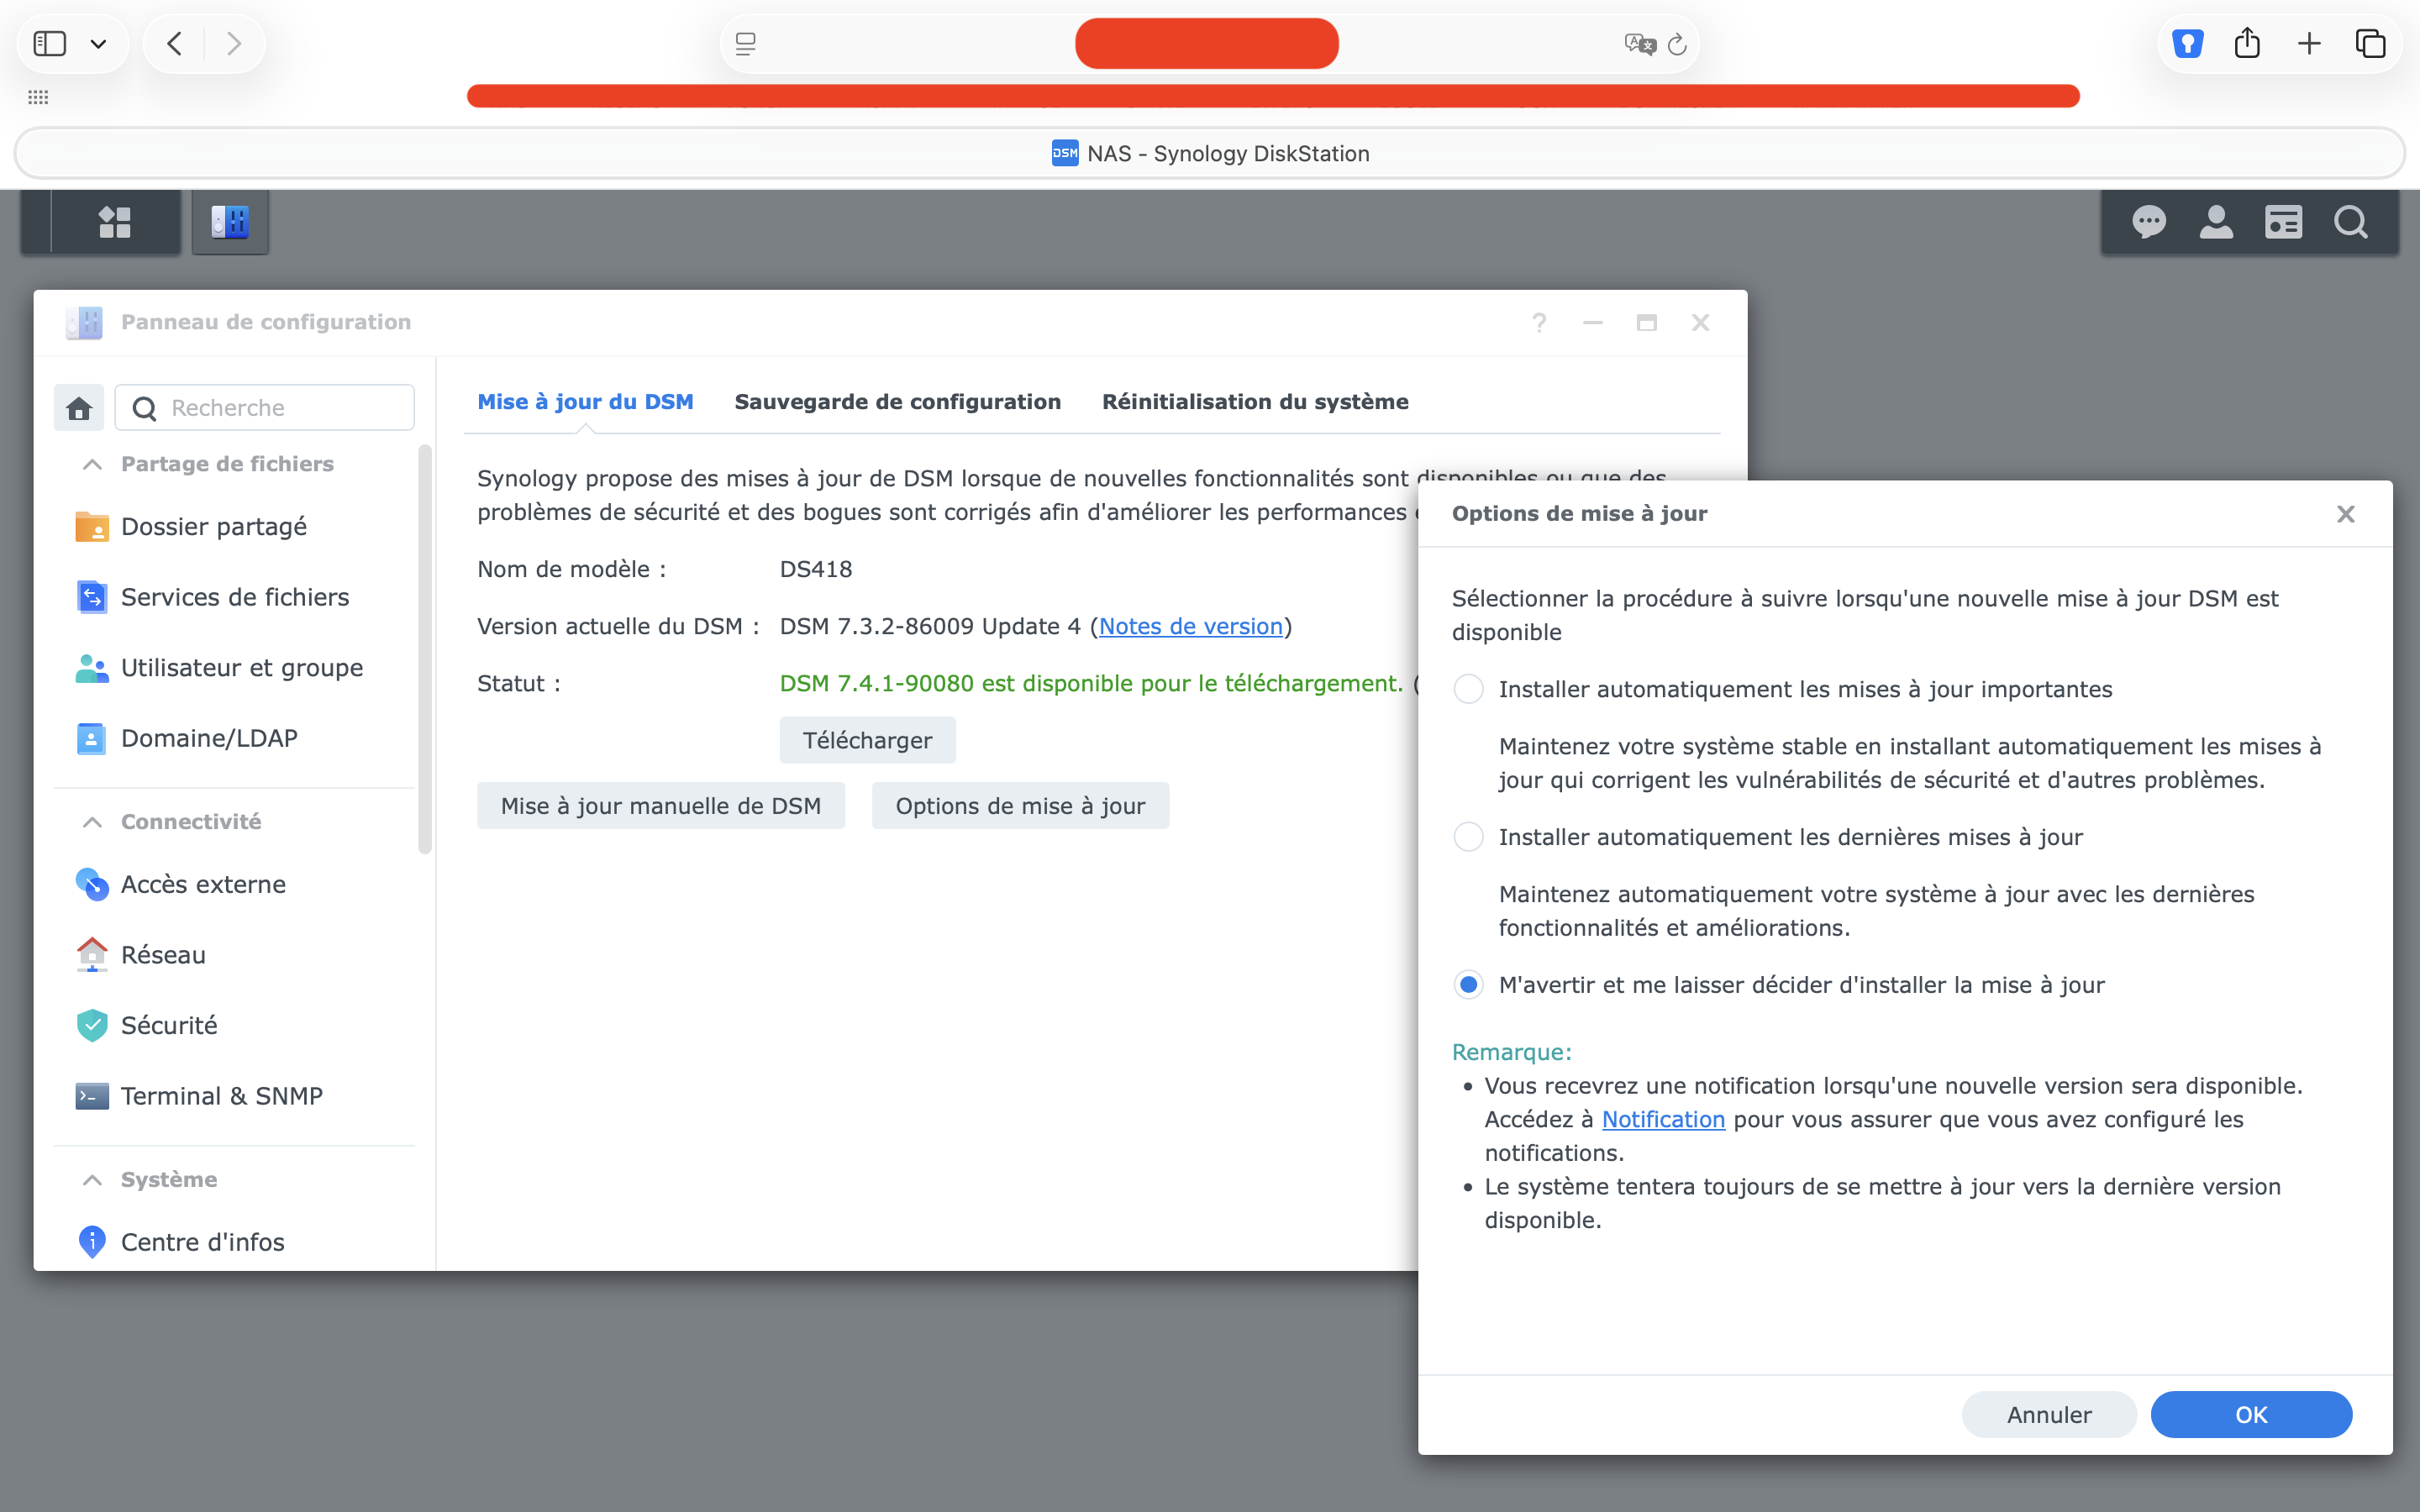This screenshot has width=2420, height=1512.
Task: Collapse the Connectivité section
Action: click(92, 822)
